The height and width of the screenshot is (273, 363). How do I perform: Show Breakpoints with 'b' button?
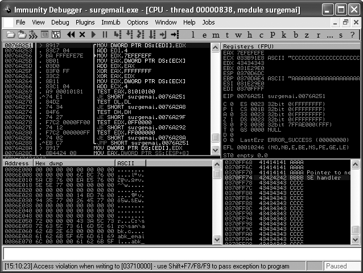coord(296,35)
